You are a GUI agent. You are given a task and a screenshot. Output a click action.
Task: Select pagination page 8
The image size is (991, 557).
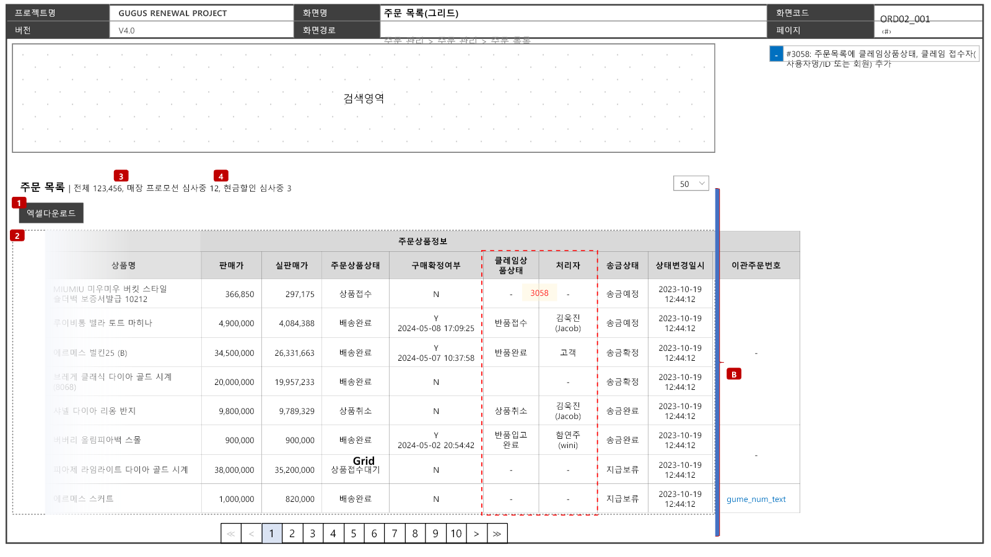[415, 533]
